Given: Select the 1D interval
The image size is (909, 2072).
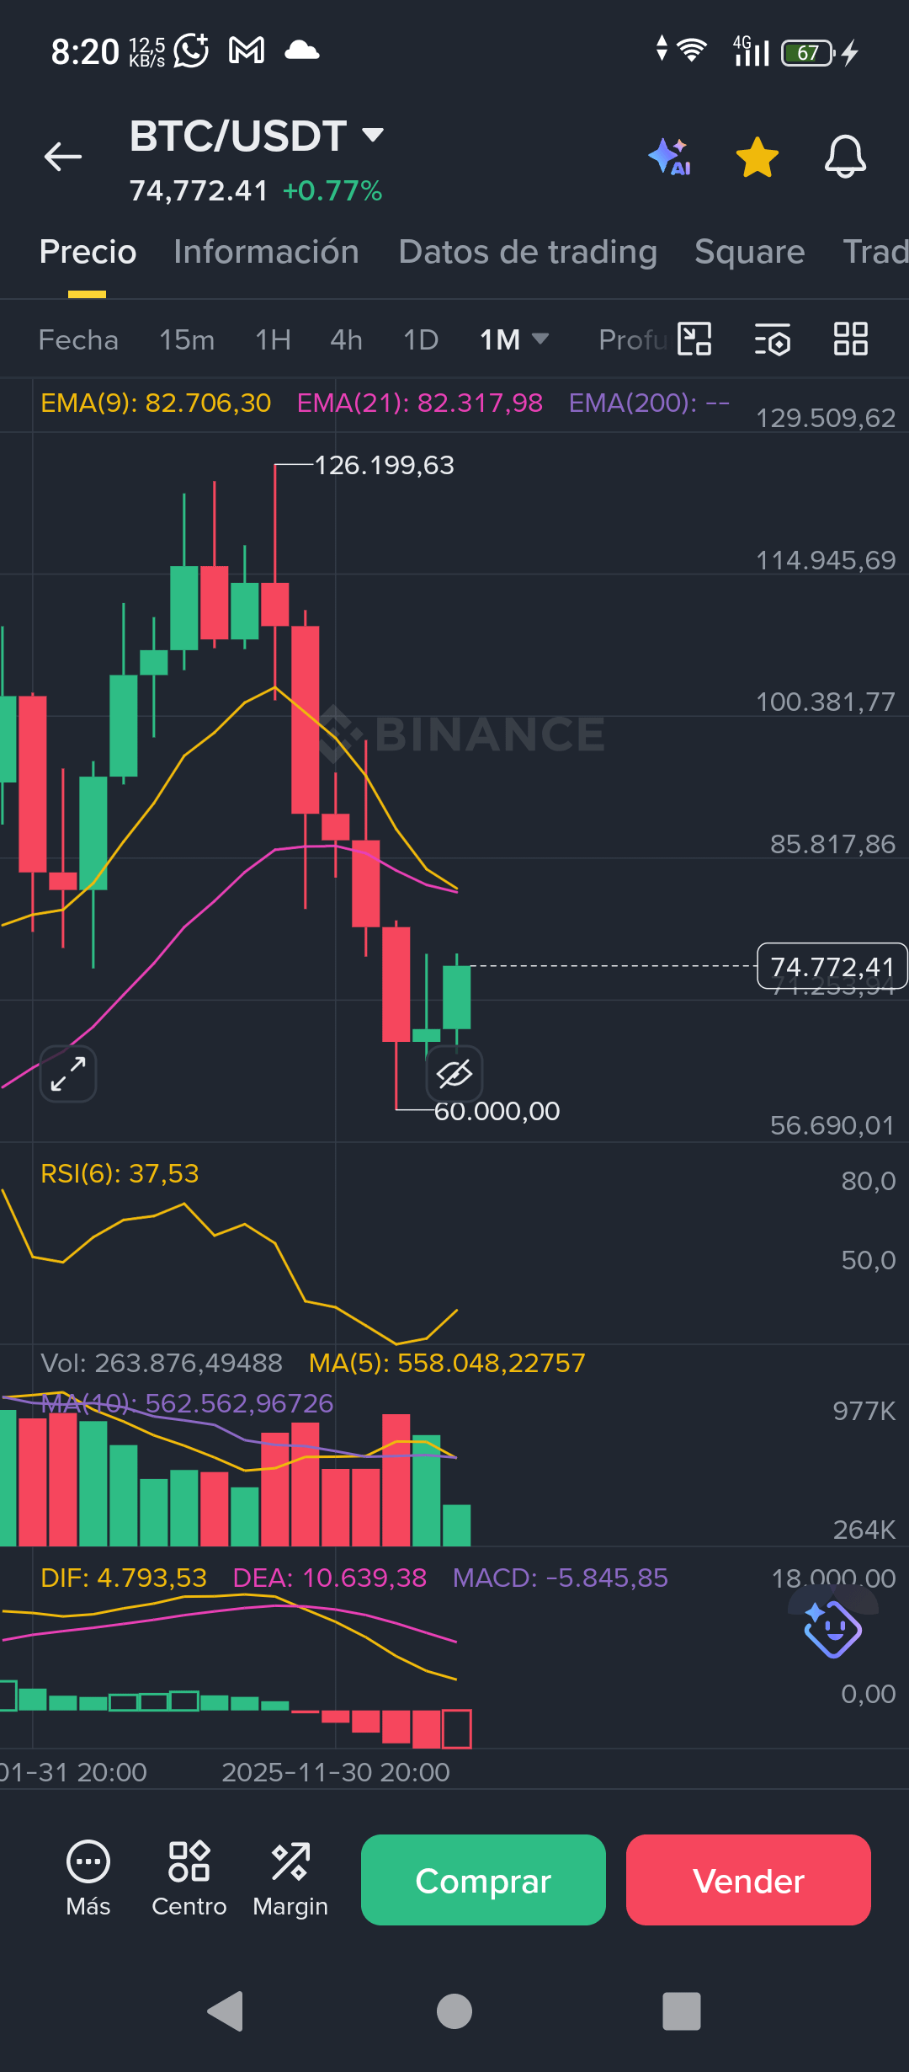Looking at the screenshot, I should point(421,340).
